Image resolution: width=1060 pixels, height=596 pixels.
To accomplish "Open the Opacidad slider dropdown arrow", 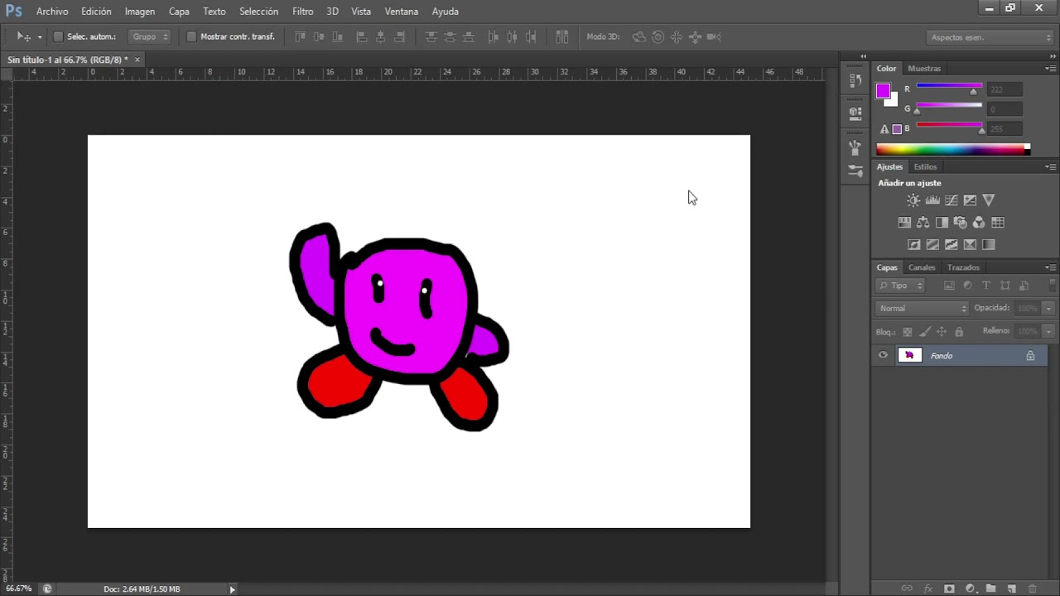I will tap(1048, 308).
